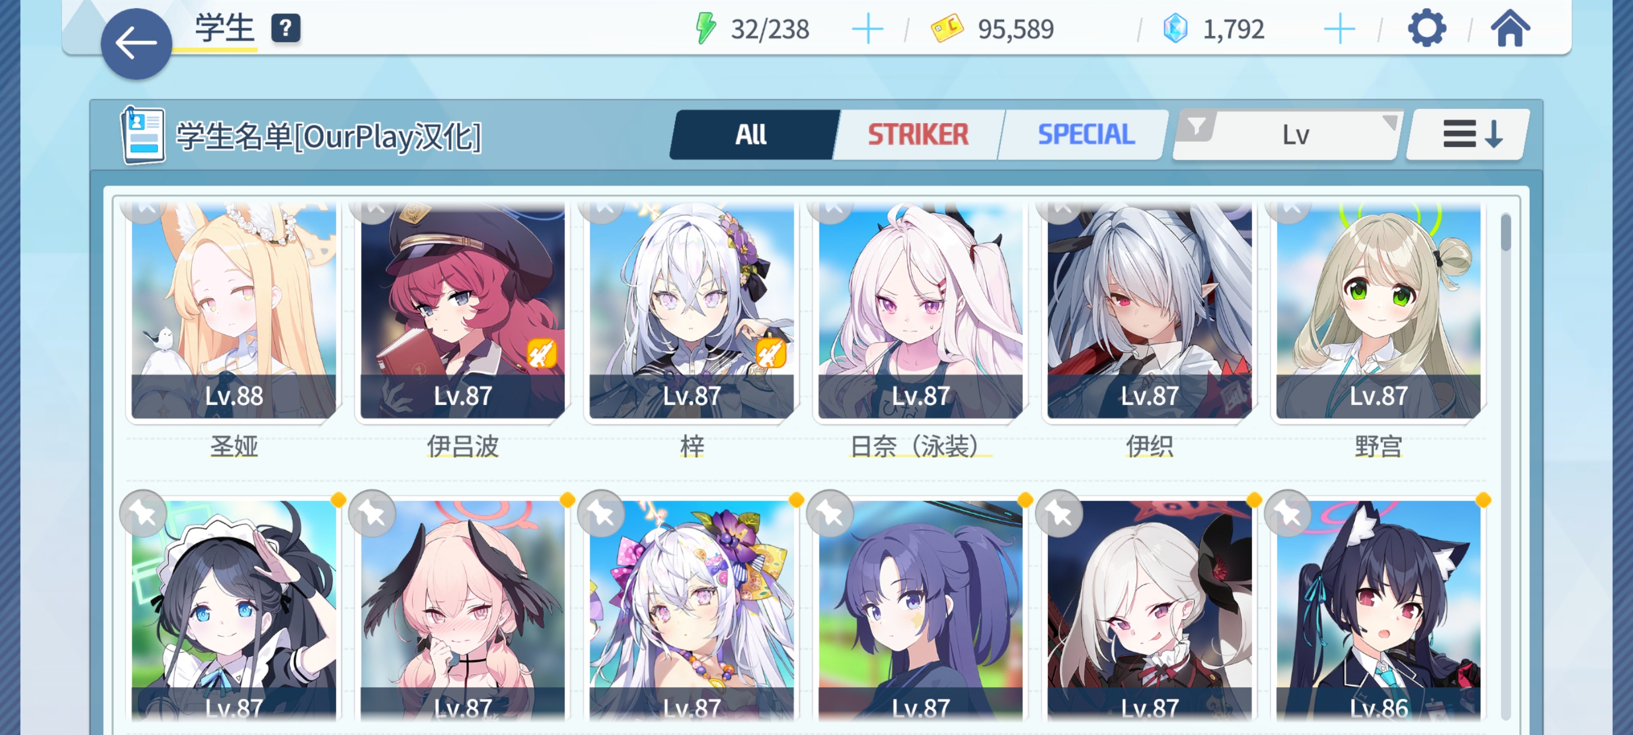The height and width of the screenshot is (735, 1633).
Task: Open the help question mark icon
Action: (286, 29)
